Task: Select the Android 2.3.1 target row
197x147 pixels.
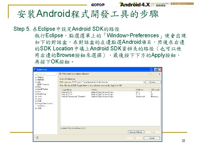Action: point(110,92)
